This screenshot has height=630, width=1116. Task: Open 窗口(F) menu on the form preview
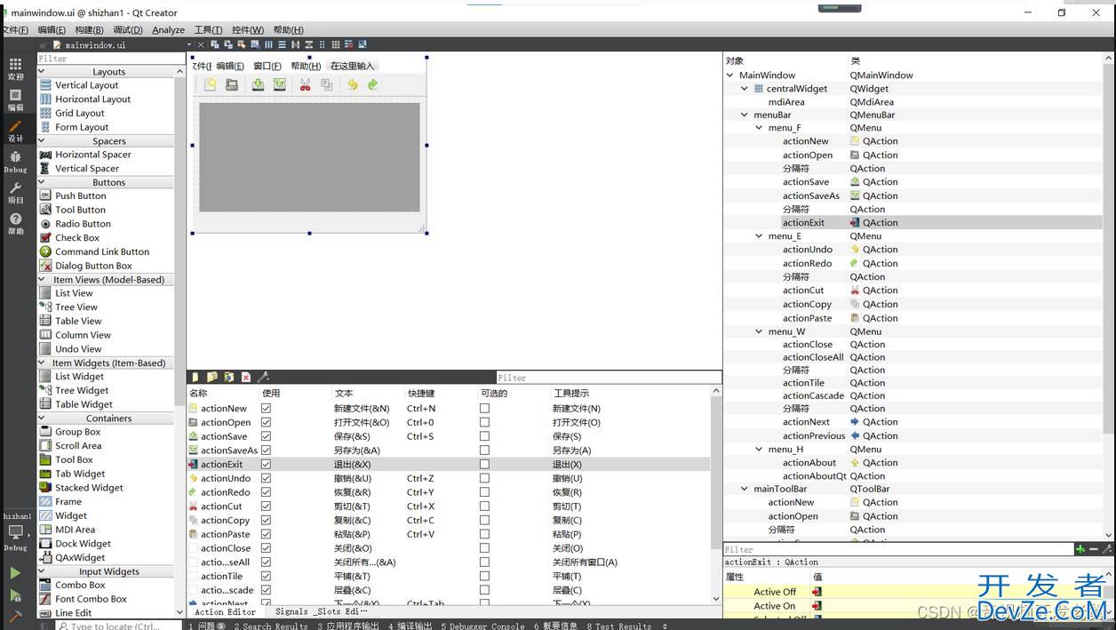click(267, 66)
